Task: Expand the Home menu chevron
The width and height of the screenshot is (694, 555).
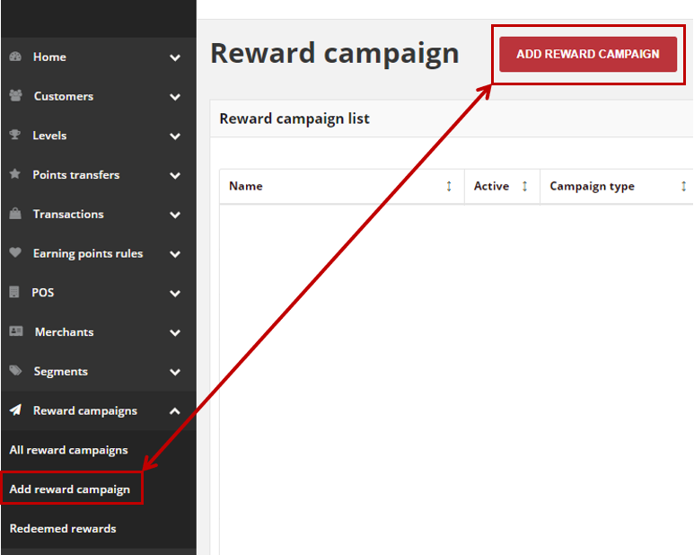Action: [175, 57]
